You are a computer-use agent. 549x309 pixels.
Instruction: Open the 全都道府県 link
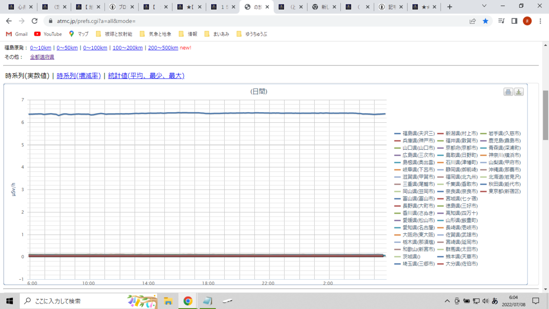coord(42,57)
